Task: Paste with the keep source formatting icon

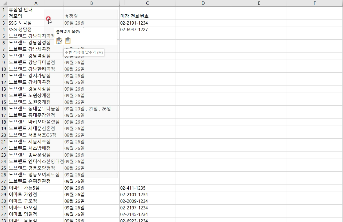Action: pos(59,40)
